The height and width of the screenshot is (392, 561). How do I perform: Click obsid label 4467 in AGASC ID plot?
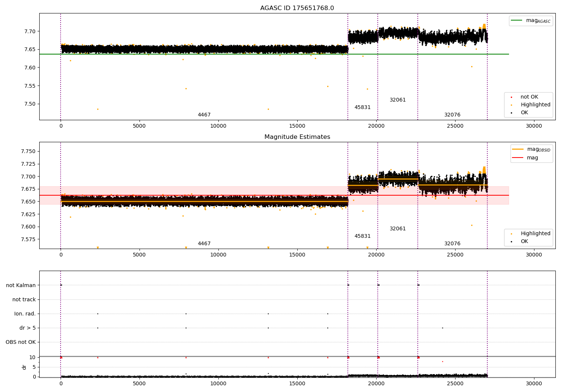(x=204, y=115)
